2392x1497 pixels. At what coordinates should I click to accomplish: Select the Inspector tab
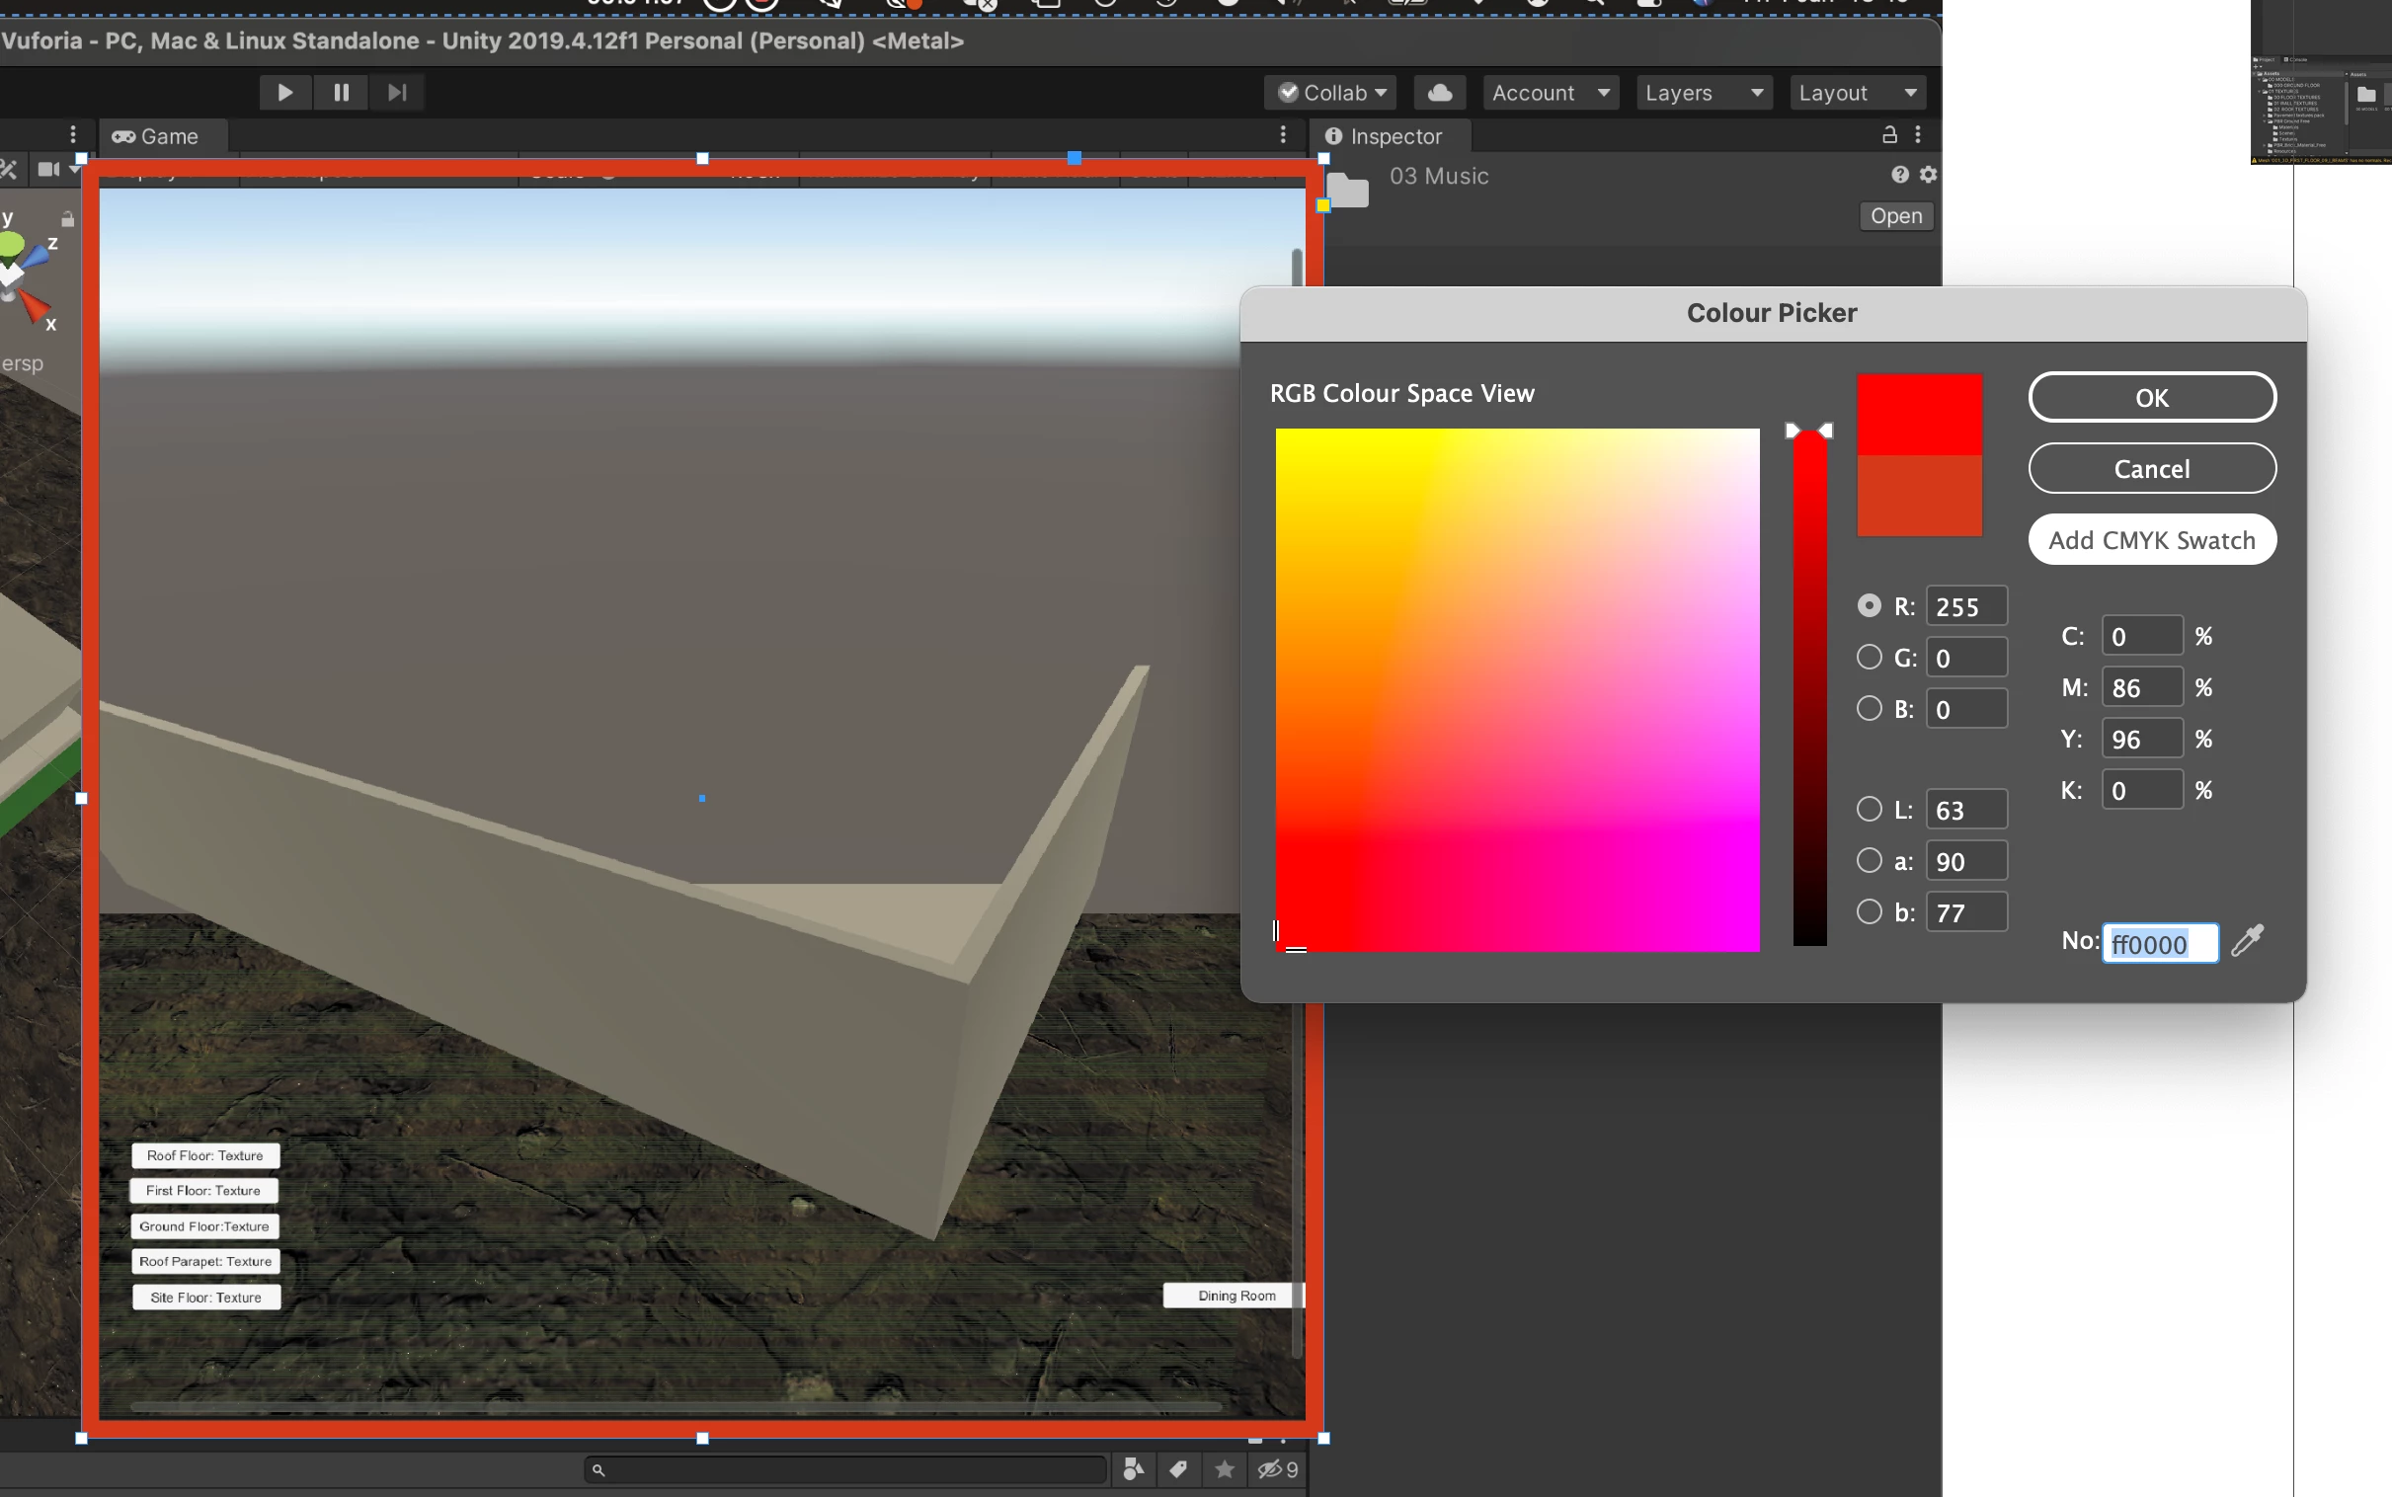tap(1384, 136)
